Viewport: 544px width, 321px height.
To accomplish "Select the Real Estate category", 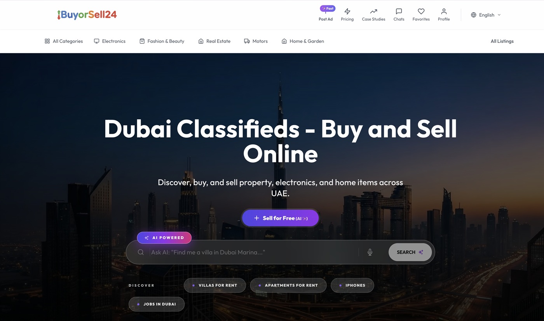I will click(214, 41).
